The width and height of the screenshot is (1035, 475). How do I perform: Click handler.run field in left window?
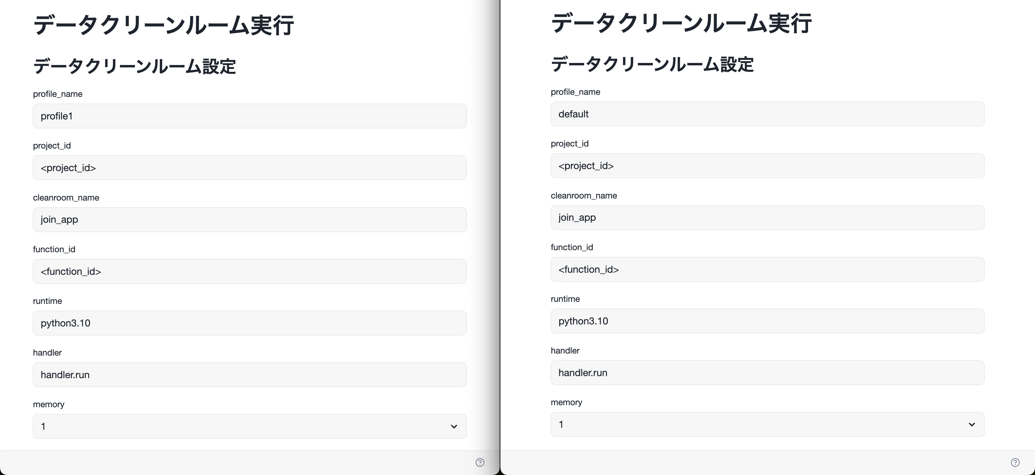[249, 374]
